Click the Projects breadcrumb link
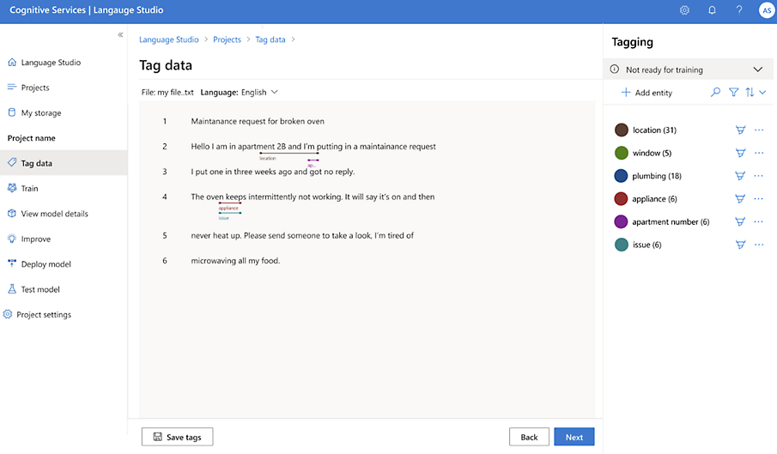Screen dimensions: 777x454 (x=227, y=39)
